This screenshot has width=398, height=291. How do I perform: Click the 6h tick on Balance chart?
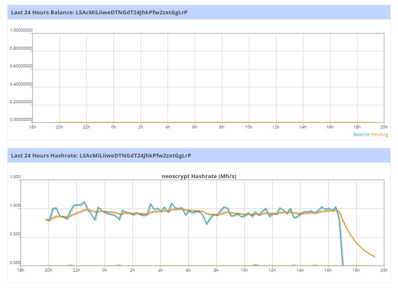[195, 127]
